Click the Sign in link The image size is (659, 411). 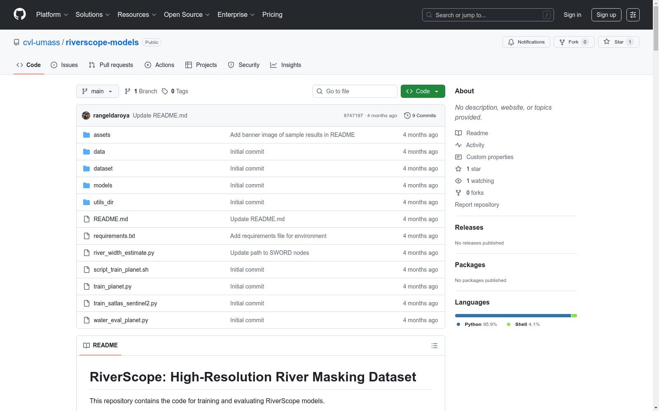(573, 15)
